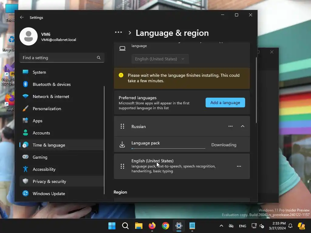Open System settings category
The height and width of the screenshot is (233, 311).
click(62, 72)
